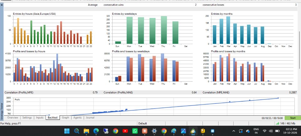Click the 'Correlation (Profits,MFE)' label
The image size is (301, 136).
[19, 92]
